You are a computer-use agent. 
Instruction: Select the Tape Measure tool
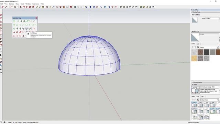click(x=37, y=7)
